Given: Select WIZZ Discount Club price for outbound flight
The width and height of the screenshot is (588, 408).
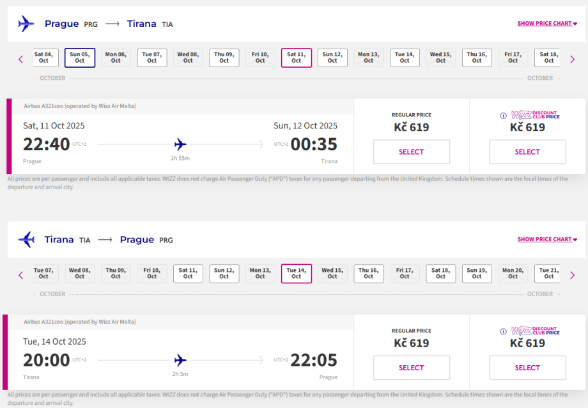Looking at the screenshot, I should pos(527,152).
